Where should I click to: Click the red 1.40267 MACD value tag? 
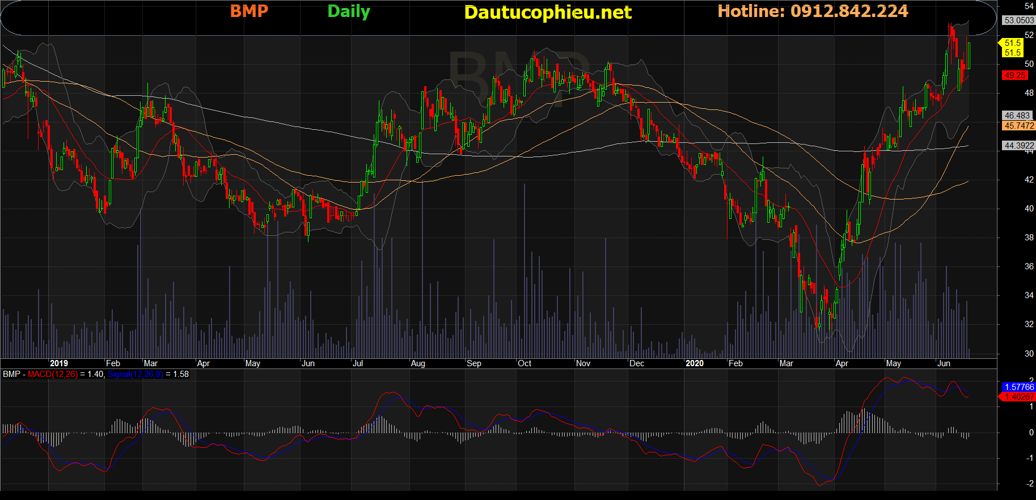point(1019,397)
